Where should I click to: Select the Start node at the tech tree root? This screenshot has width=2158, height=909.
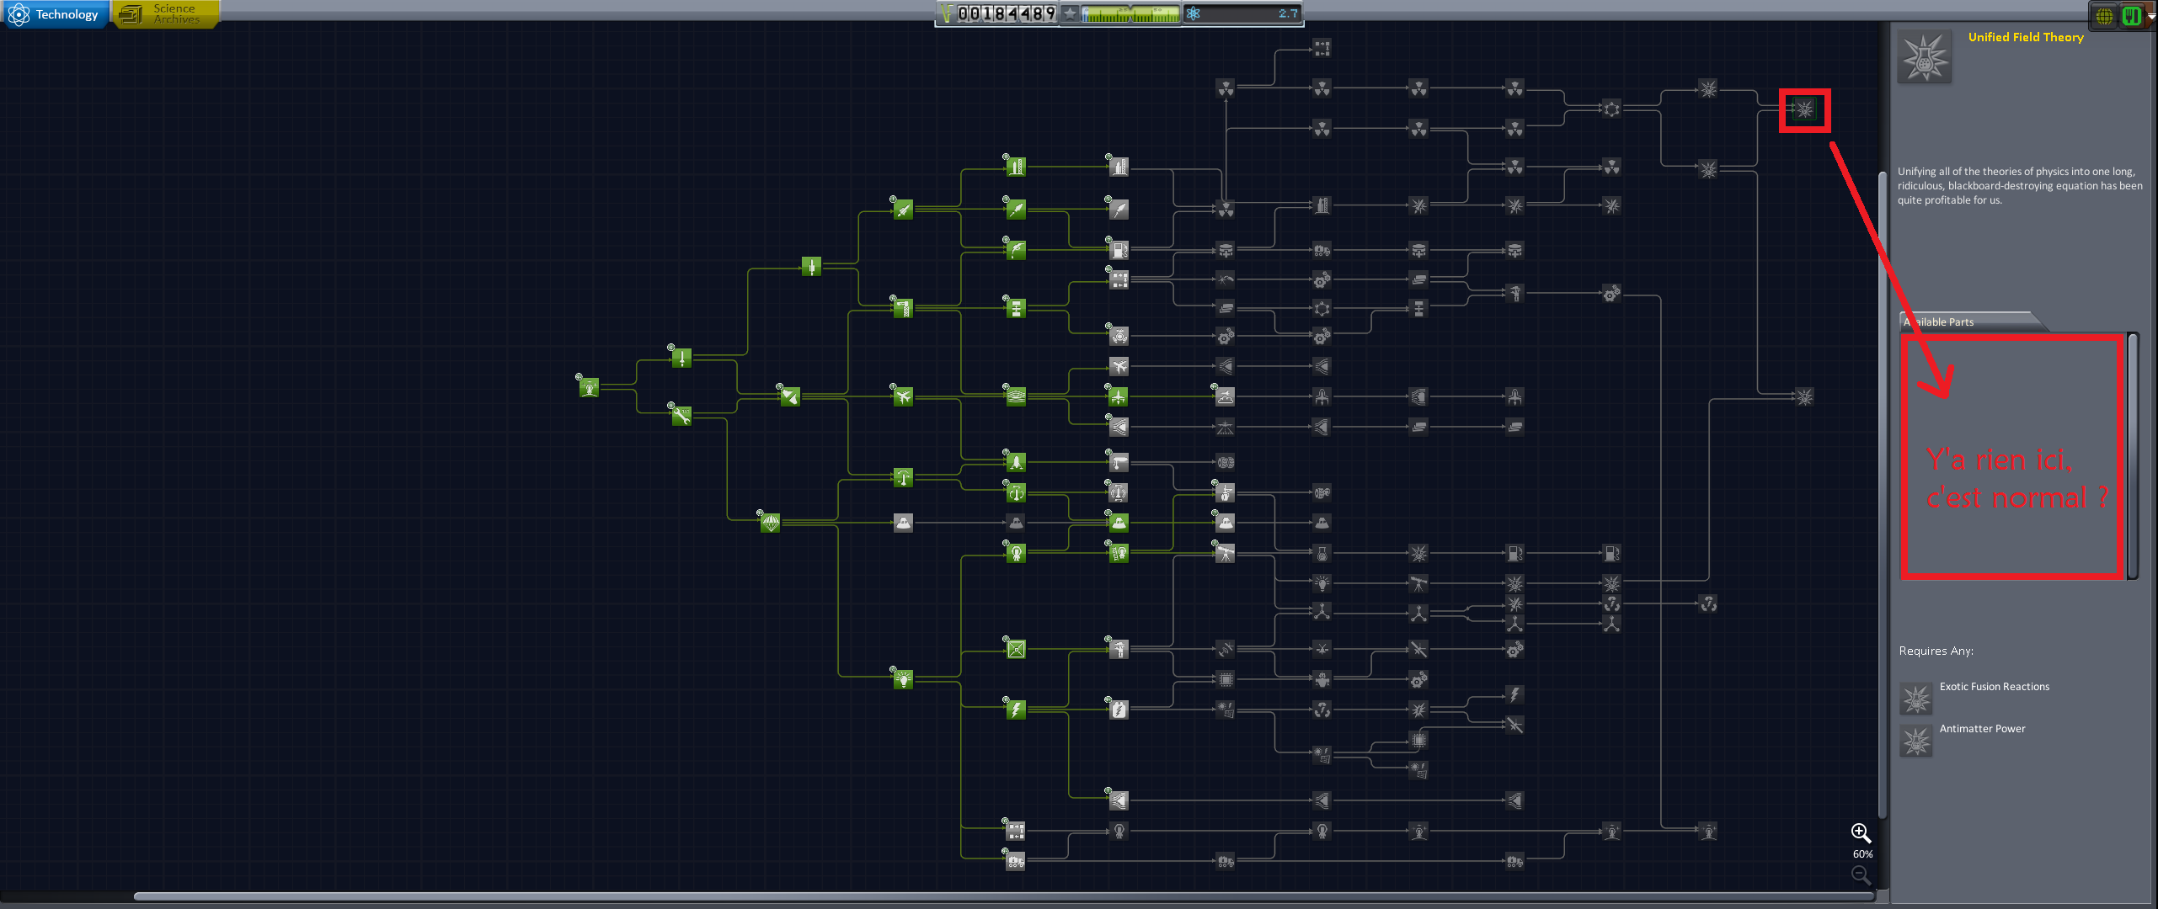click(x=590, y=389)
